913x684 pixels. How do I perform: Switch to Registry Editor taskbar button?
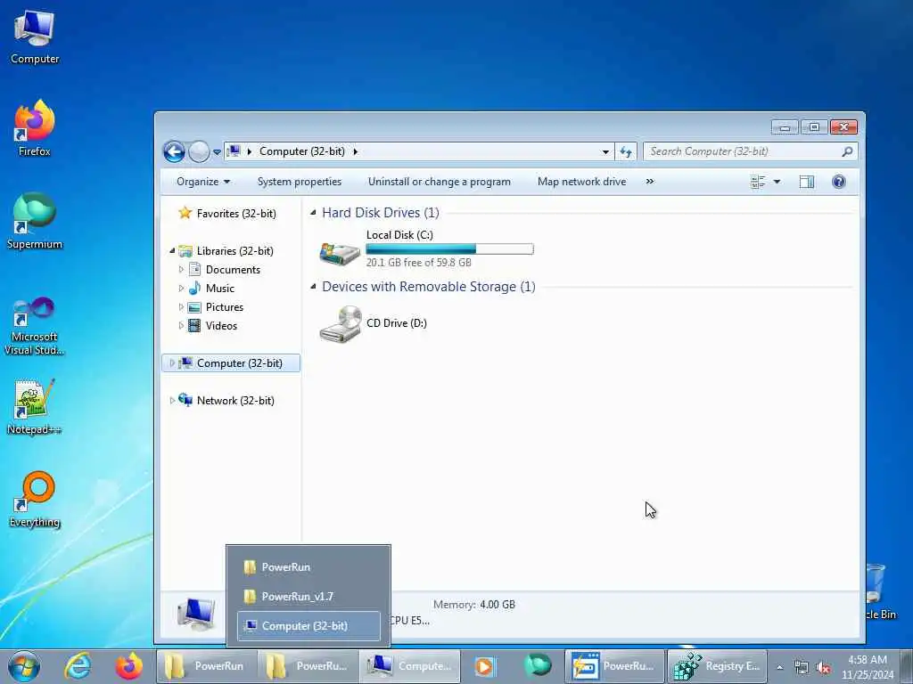point(718,666)
